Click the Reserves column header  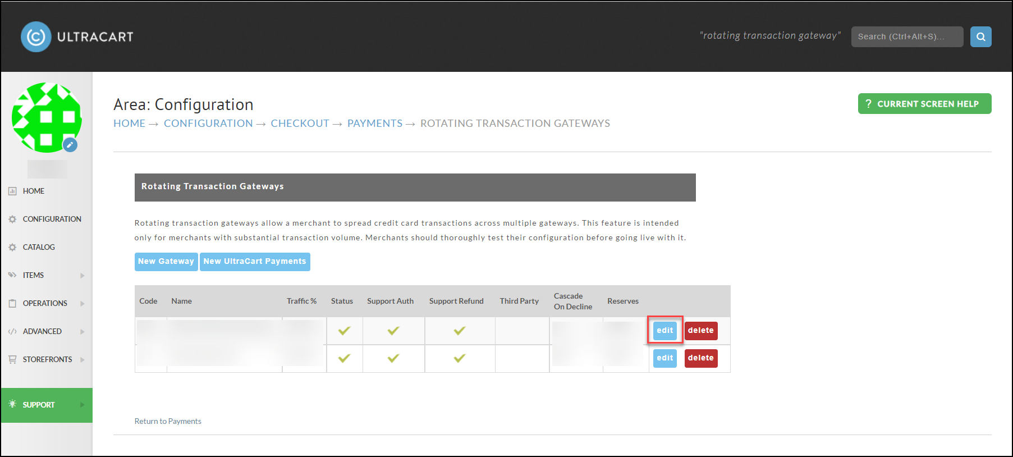pos(623,301)
